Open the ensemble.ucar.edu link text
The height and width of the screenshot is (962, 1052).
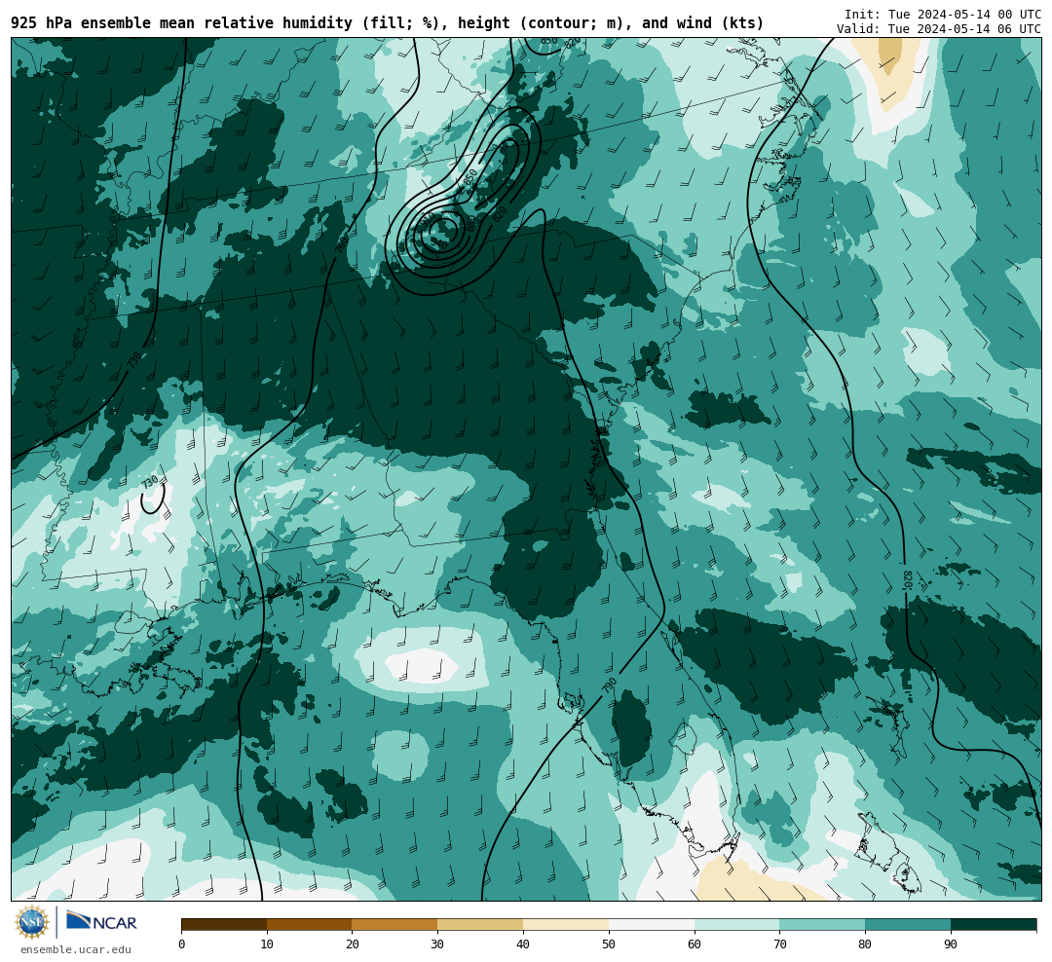76,949
